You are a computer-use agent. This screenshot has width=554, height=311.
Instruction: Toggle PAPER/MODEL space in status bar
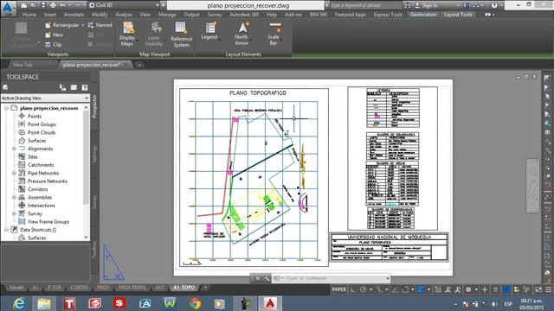pos(339,289)
